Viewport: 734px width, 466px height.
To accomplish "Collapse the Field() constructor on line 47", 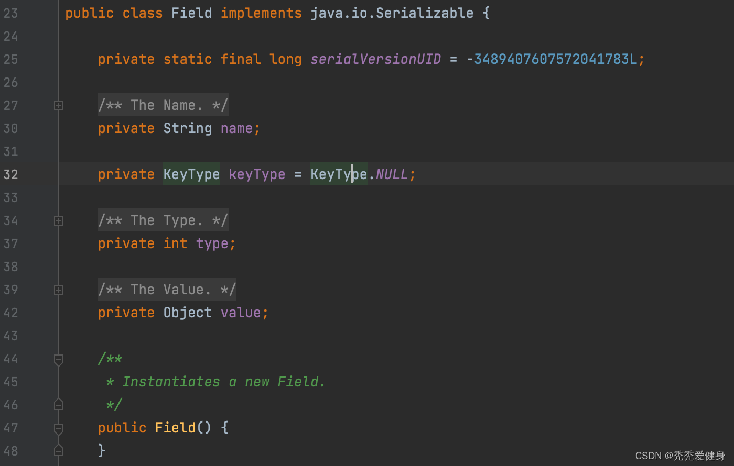I will 59,429.
